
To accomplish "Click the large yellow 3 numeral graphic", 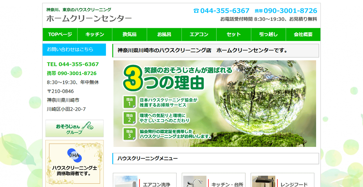I will 132,78.
